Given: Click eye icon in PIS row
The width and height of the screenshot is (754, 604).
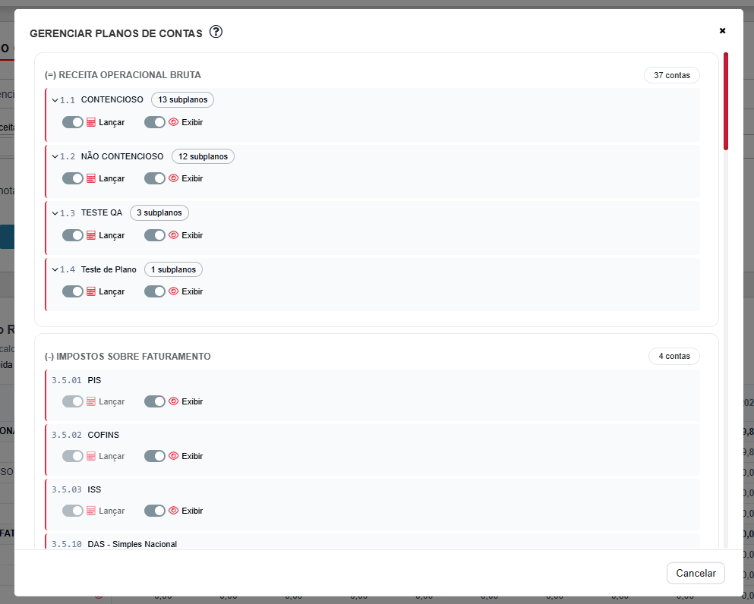Looking at the screenshot, I should [x=173, y=401].
